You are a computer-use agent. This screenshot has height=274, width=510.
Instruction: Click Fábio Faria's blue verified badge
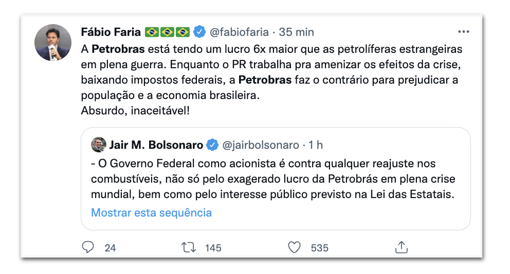(199, 32)
